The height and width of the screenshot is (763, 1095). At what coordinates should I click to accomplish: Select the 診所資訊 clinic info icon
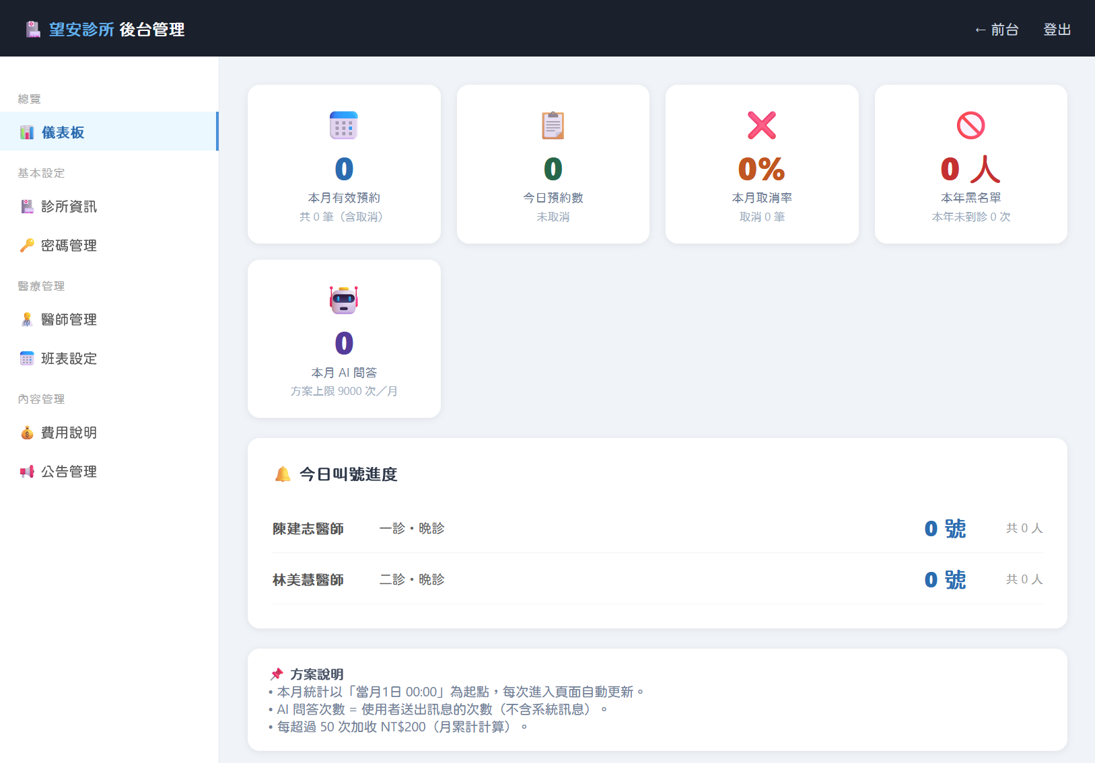click(27, 206)
